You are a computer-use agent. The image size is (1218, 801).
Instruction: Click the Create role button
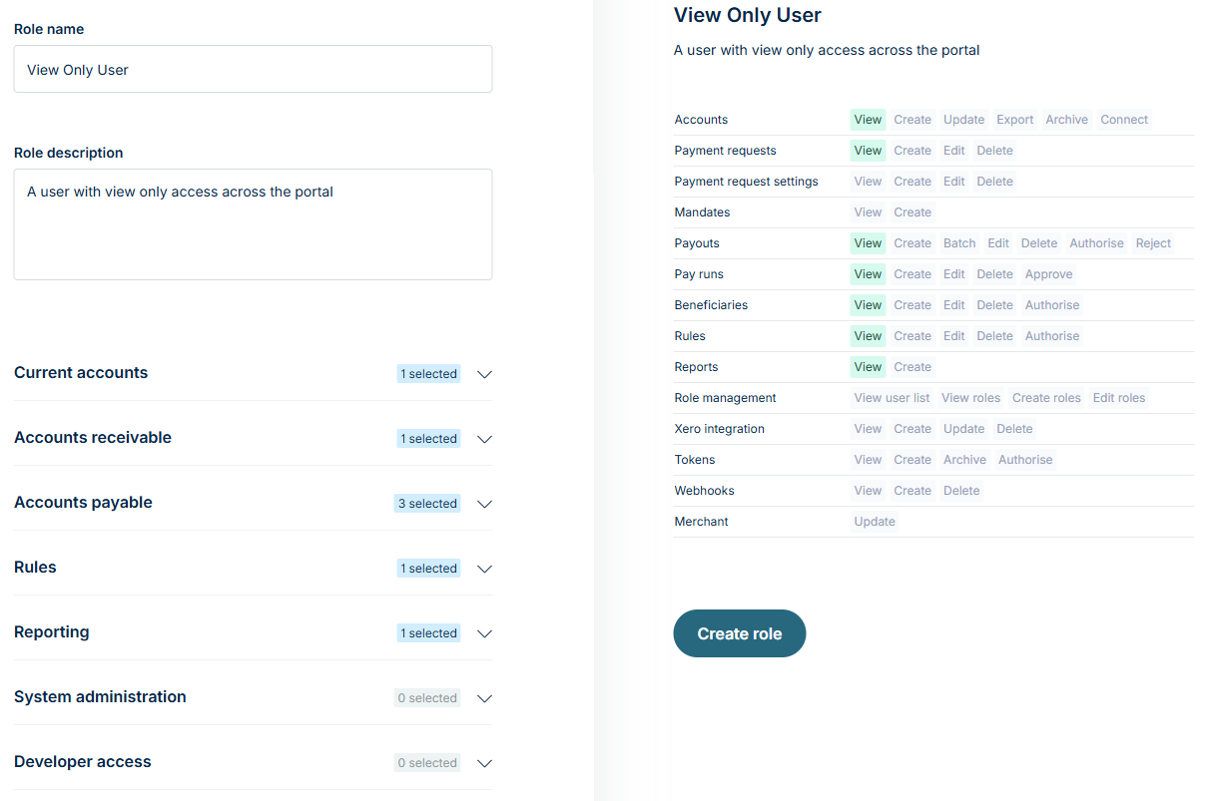[x=740, y=633]
